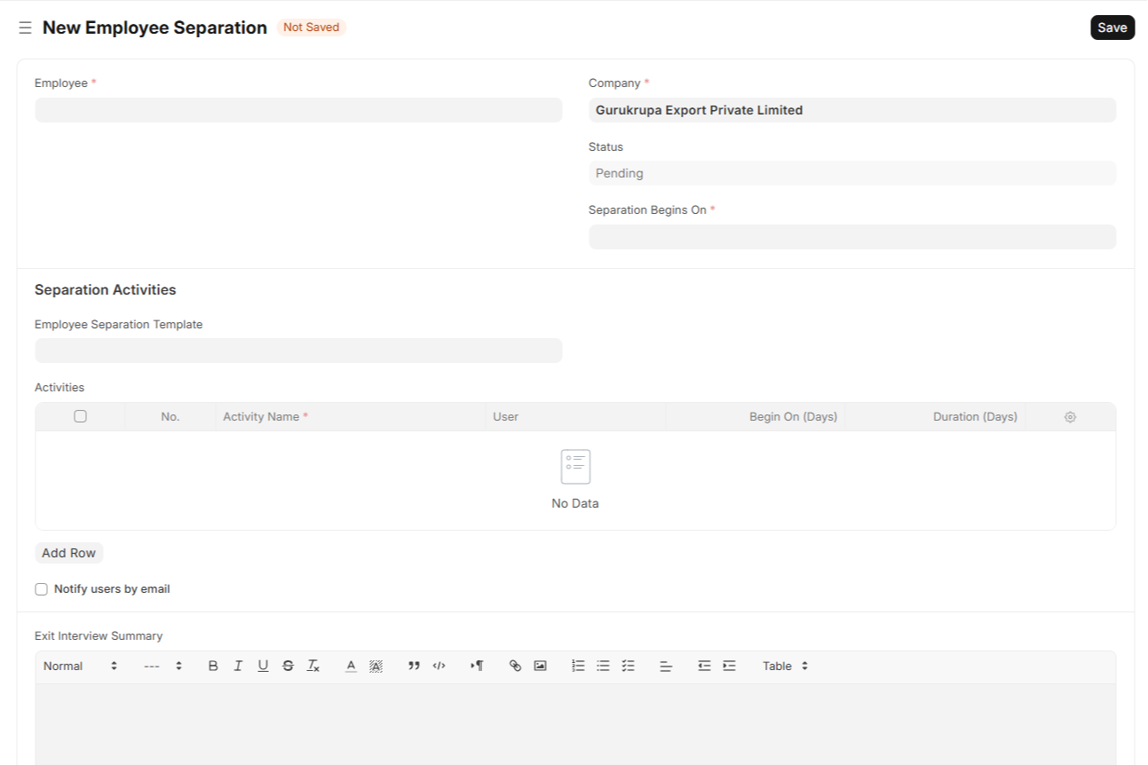This screenshot has width=1148, height=765.
Task: Click the Separation Activities section heading
Action: [106, 290]
